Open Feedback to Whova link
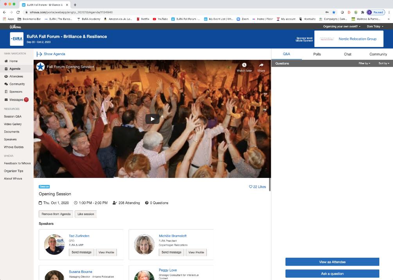This screenshot has width=393, height=280. [x=17, y=163]
